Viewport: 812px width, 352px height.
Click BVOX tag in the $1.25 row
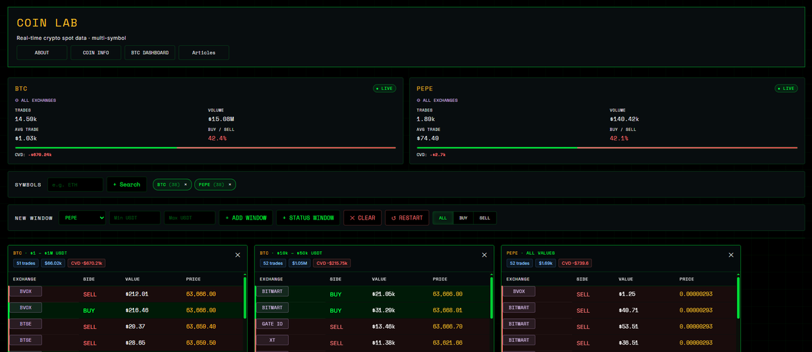[x=519, y=291]
